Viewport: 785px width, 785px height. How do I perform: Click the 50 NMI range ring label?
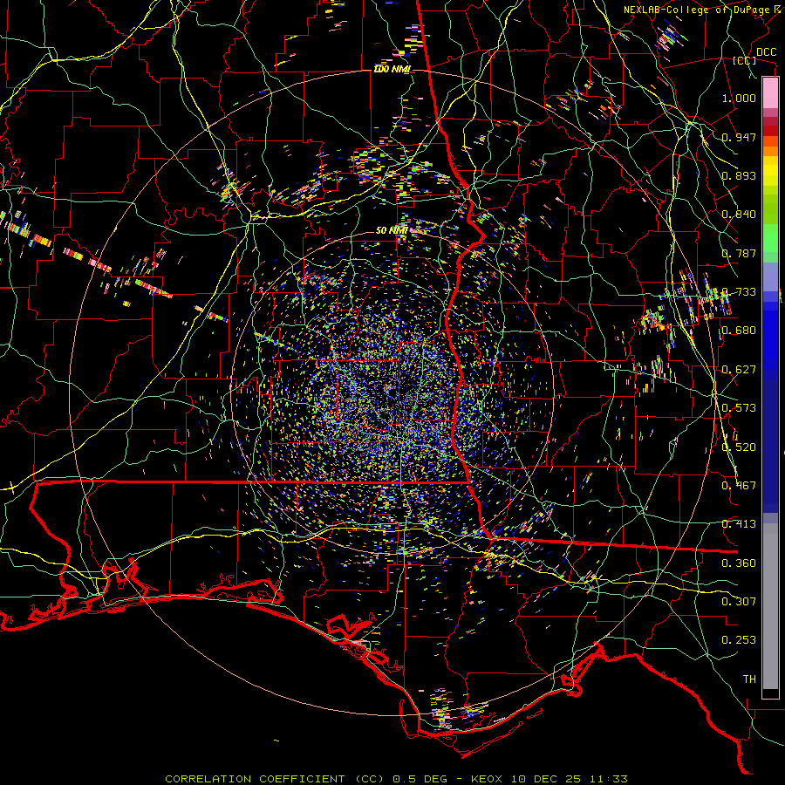(x=391, y=231)
